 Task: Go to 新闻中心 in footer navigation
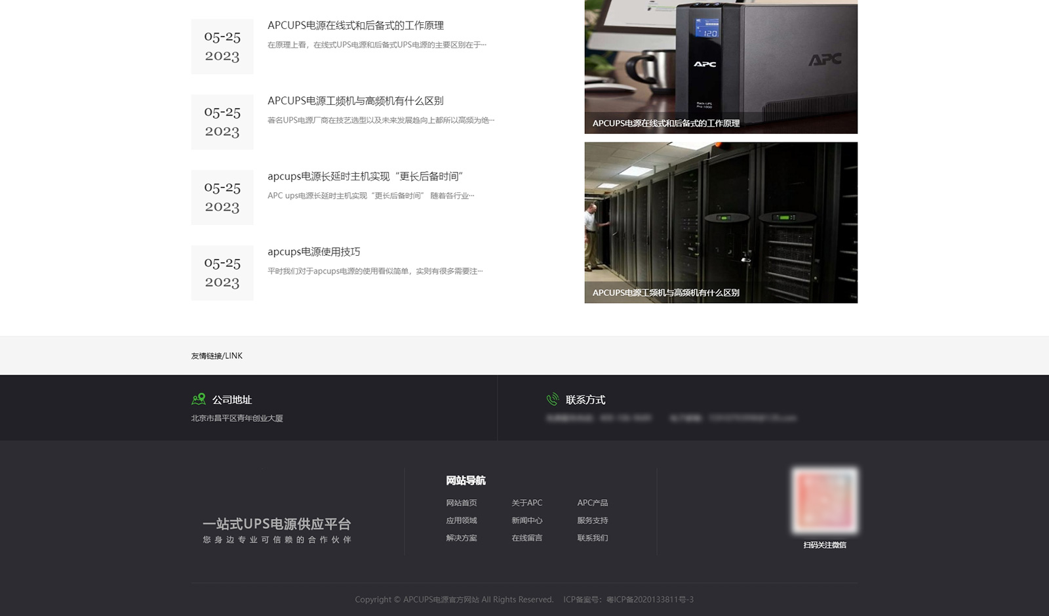pyautogui.click(x=527, y=520)
